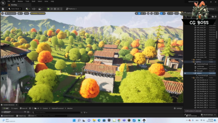Open the Content Drawer
The height and width of the screenshot is (123, 218).
[x=7, y=116]
